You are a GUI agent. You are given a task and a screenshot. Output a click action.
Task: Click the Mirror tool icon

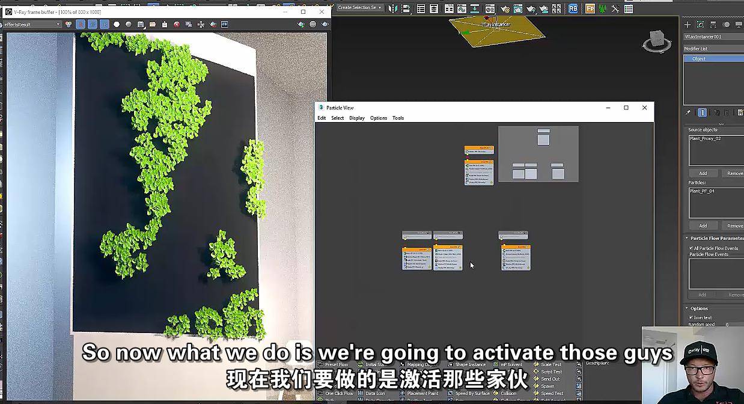(x=392, y=8)
